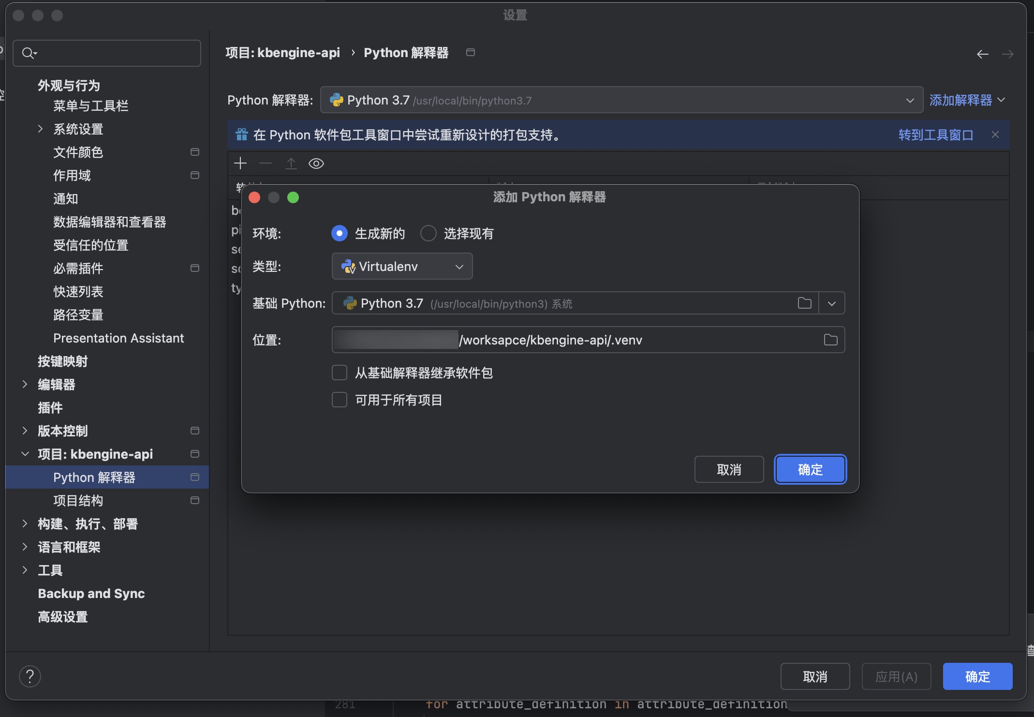Dismiss the packaging notification banner
Screen dimensions: 1034x717
pyautogui.click(x=995, y=135)
